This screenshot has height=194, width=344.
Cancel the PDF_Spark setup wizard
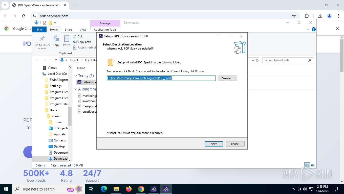(235, 144)
